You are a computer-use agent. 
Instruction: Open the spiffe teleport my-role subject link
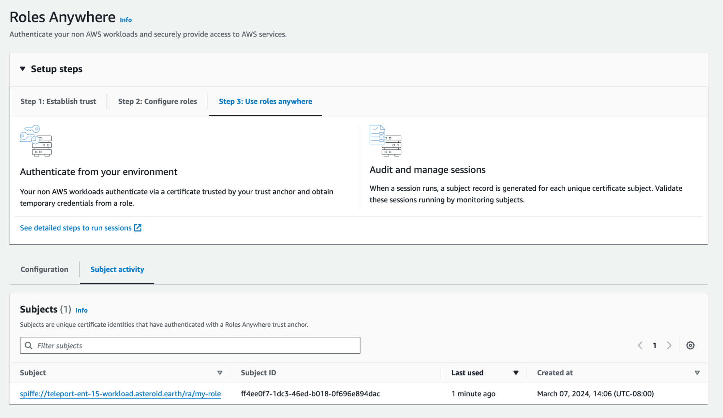point(120,393)
